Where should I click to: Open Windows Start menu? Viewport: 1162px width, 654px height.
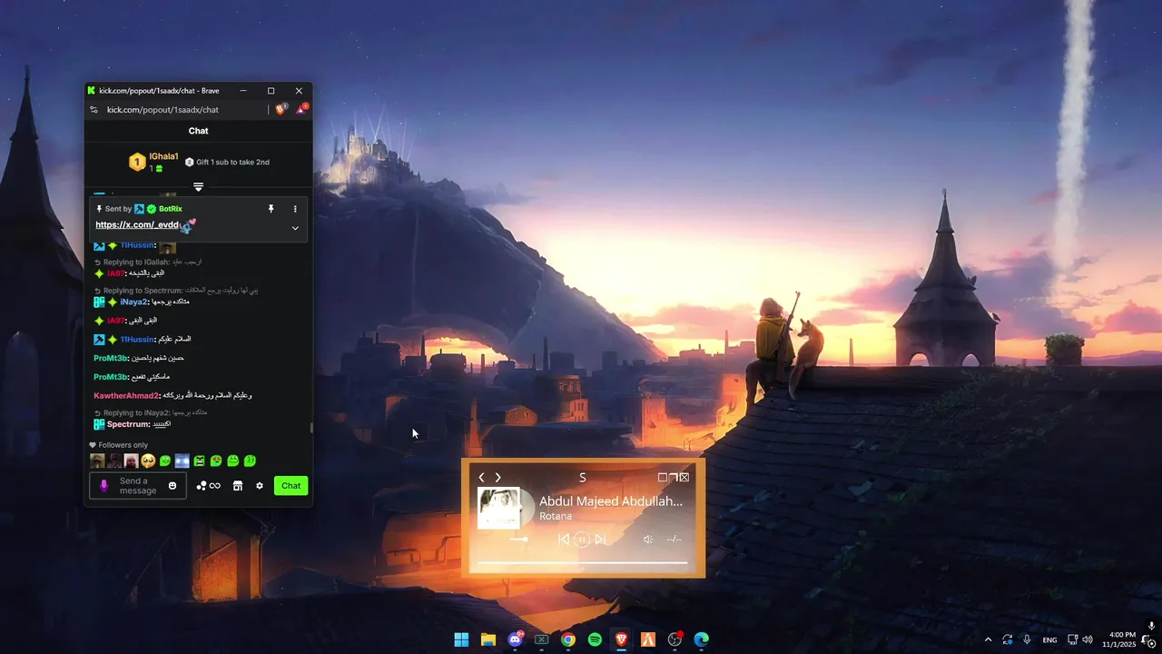click(461, 639)
